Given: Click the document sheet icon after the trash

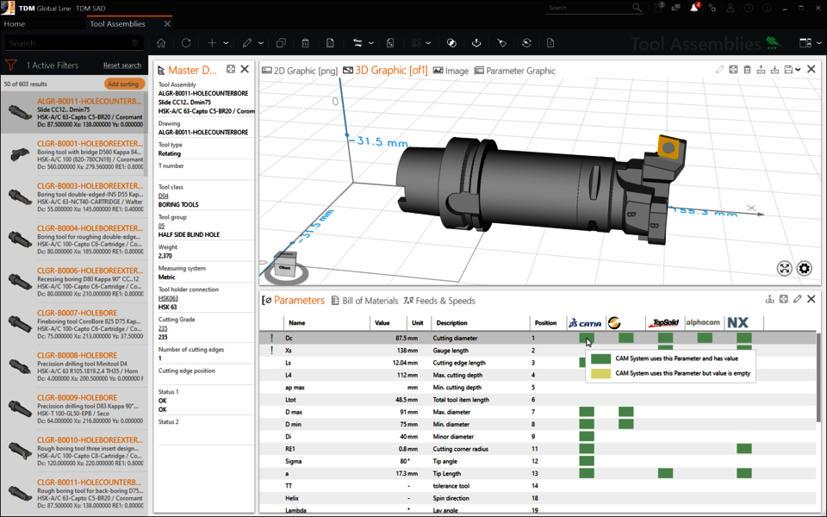Looking at the screenshot, I should [330, 43].
